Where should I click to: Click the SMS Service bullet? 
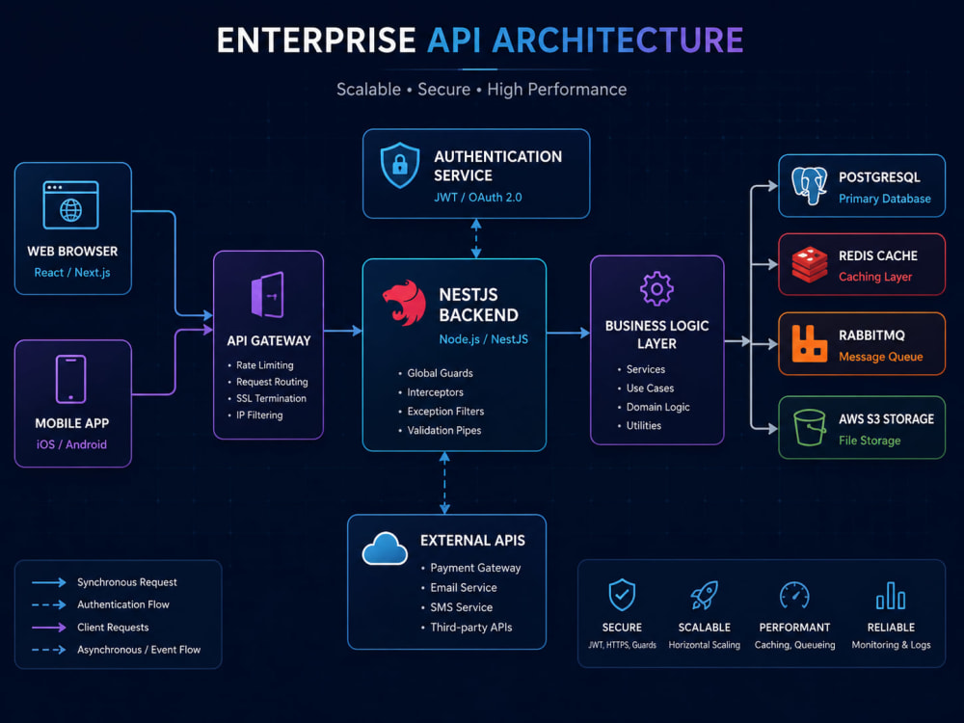click(457, 607)
